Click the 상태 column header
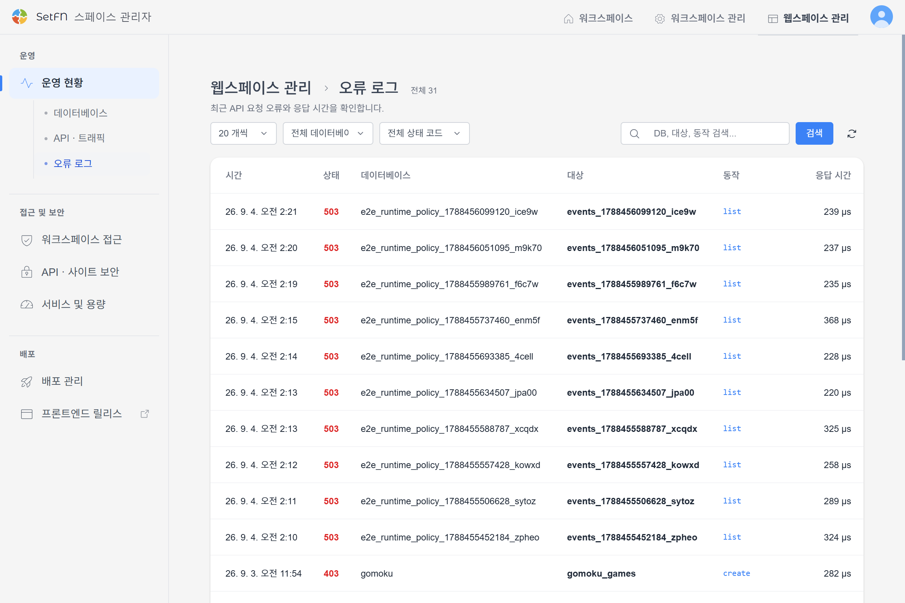The width and height of the screenshot is (905, 603). [331, 175]
